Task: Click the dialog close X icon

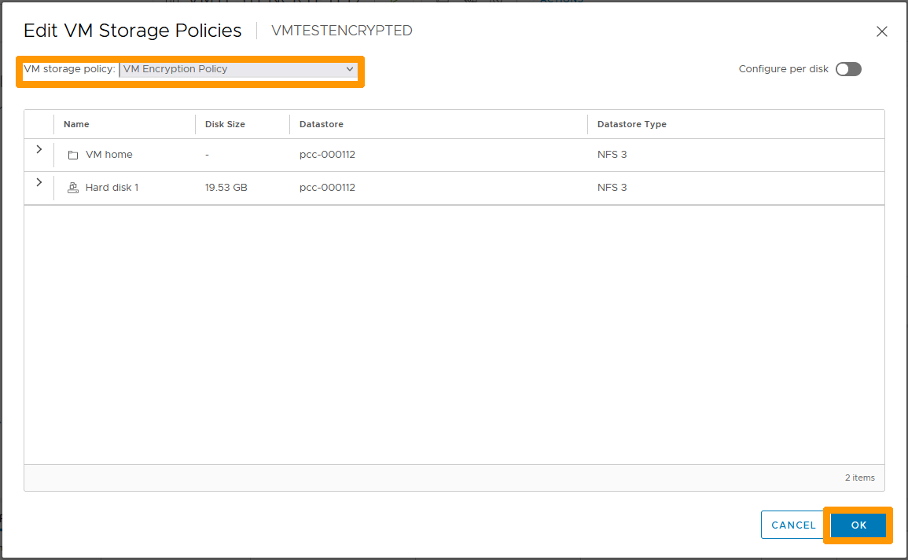Action: point(881,31)
